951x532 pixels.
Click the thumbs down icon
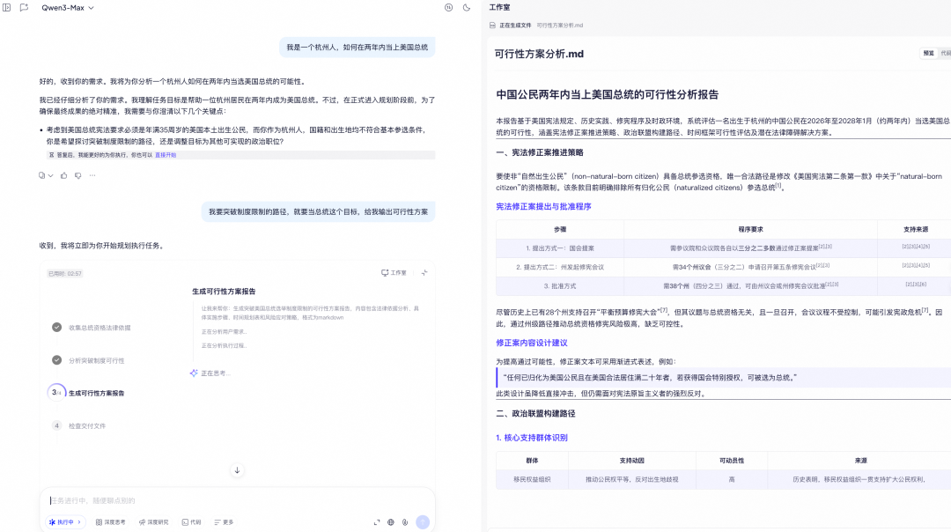(x=77, y=175)
